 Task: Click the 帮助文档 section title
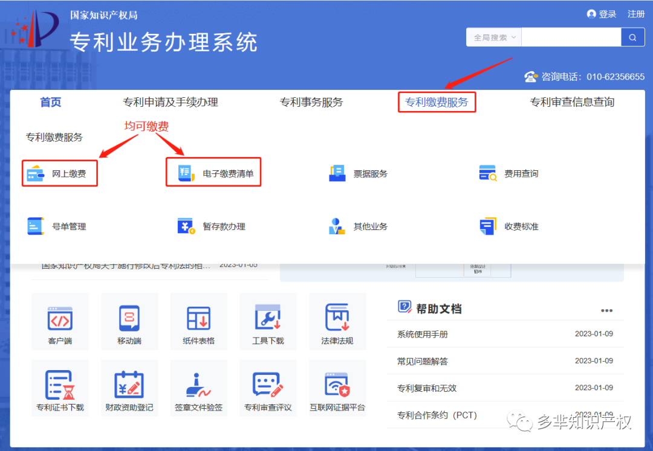(x=439, y=309)
